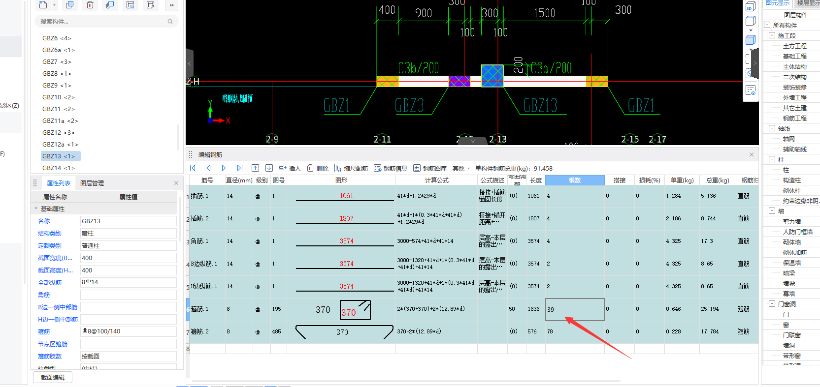820x387 pixels.
Task: Click the 截面宽度 value 400
Action: [128, 258]
